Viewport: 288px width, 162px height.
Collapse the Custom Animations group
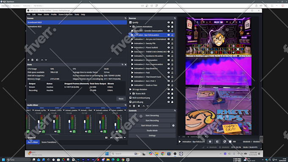(x=130, y=27)
